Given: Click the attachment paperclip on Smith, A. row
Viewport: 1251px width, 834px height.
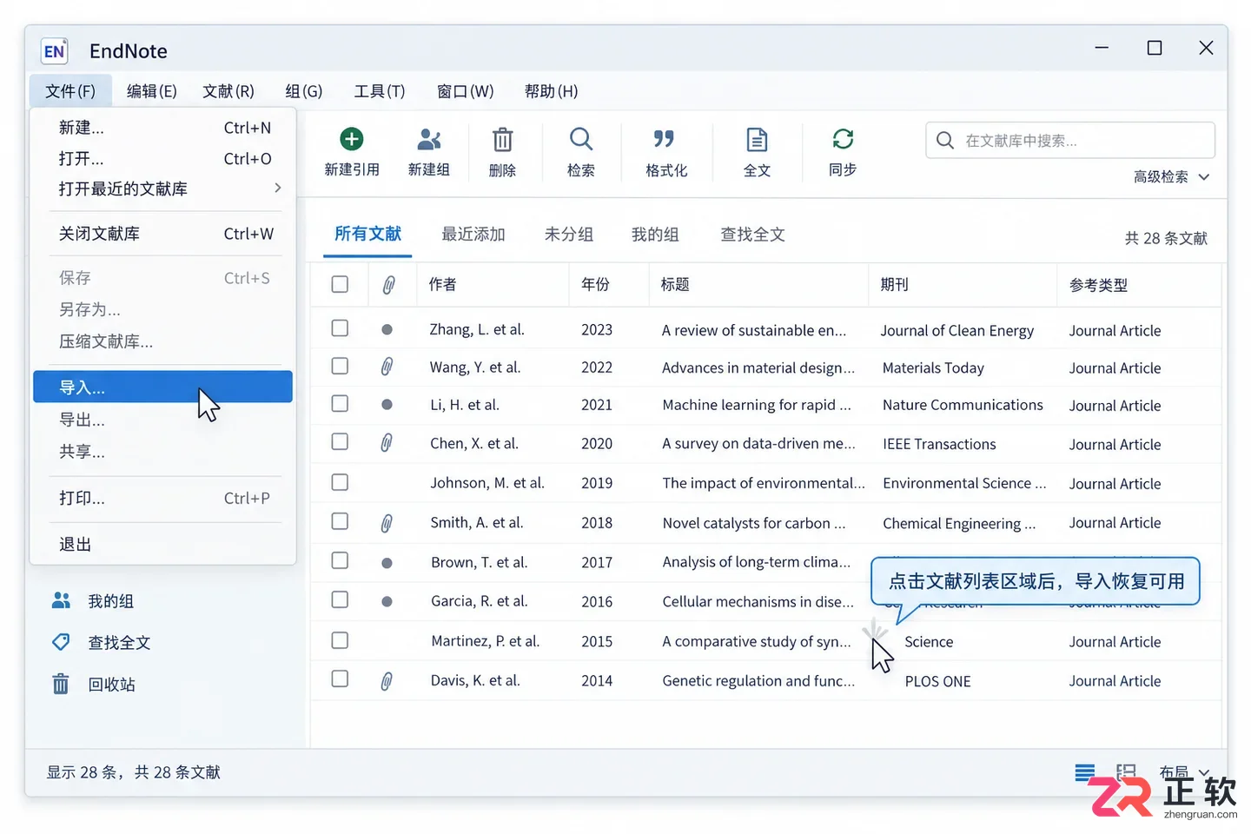Looking at the screenshot, I should 387,523.
